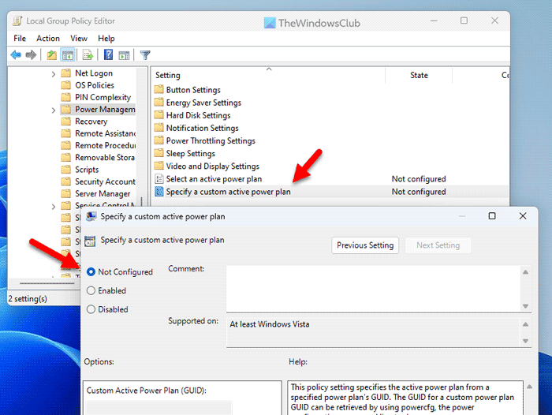The width and height of the screenshot is (552, 415).
Task: Click the Specify a custom active power plan row text
Action: 228,191
